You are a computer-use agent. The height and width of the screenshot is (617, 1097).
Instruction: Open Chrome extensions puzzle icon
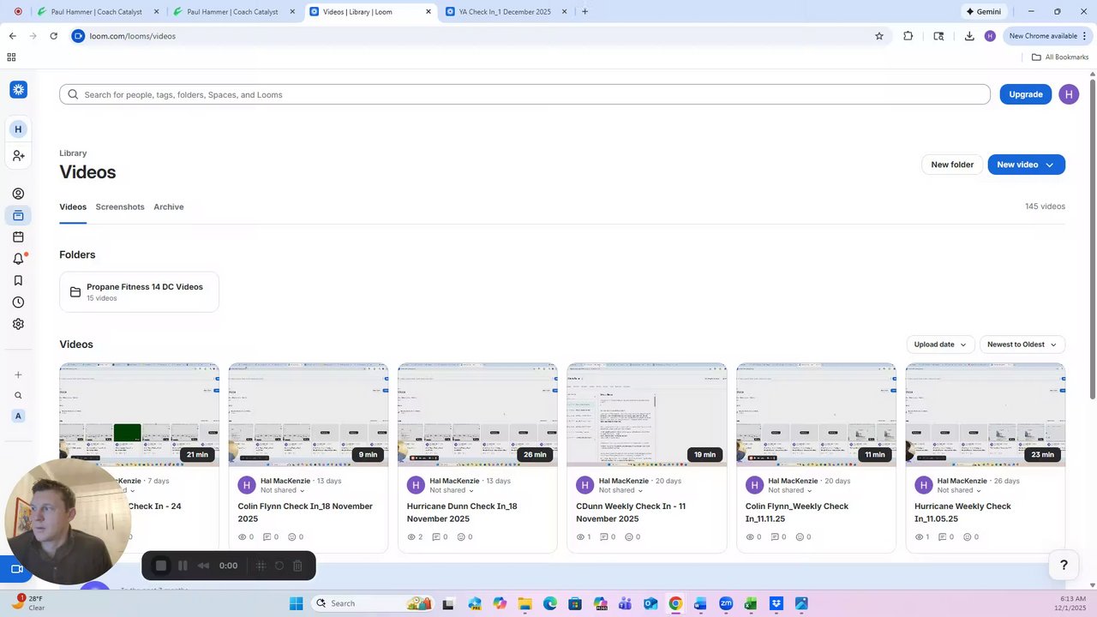908,36
